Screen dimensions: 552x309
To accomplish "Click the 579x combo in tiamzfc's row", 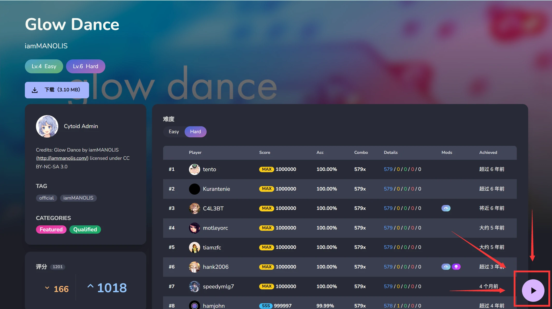I will (360, 247).
